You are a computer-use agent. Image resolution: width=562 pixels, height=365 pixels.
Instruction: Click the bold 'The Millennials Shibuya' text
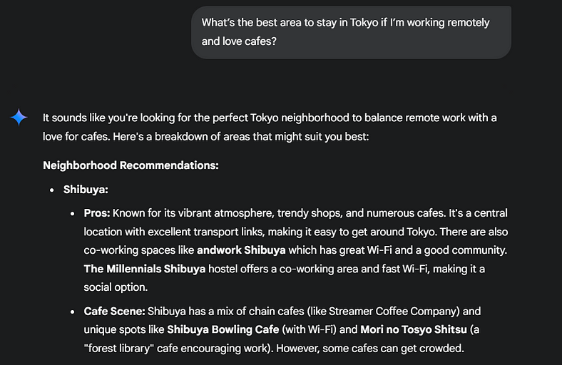pyautogui.click(x=145, y=269)
